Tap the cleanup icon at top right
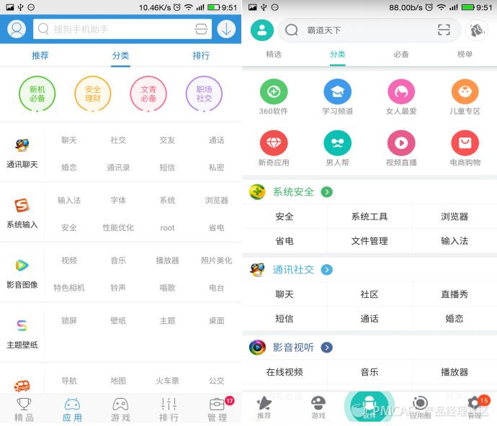The width and height of the screenshot is (497, 426). click(477, 30)
